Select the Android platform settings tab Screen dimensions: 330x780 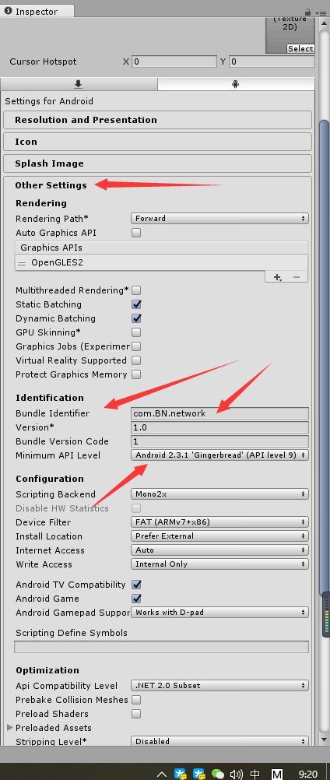[236, 84]
